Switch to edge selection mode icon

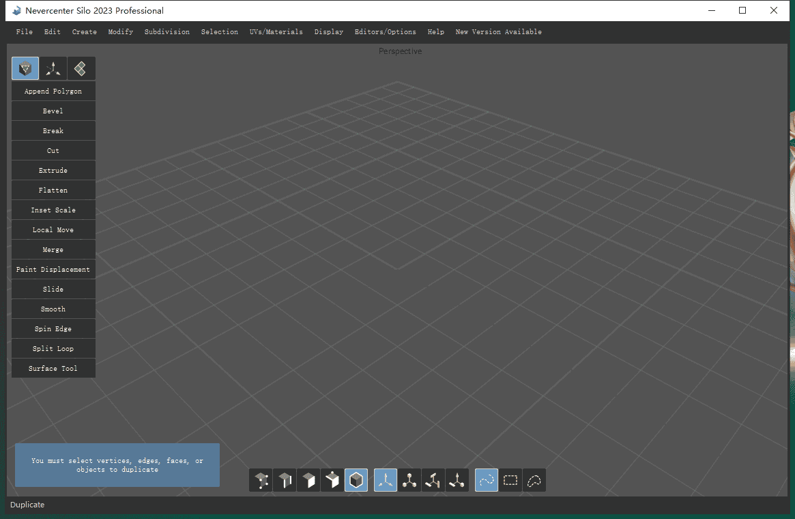tap(285, 481)
